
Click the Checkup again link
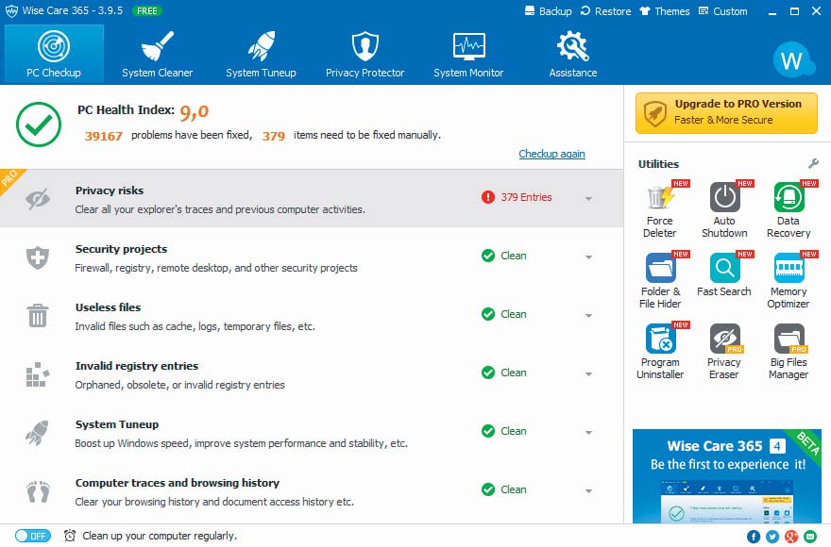click(551, 154)
